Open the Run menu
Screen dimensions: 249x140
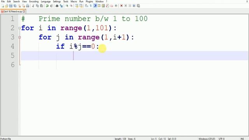81,2
